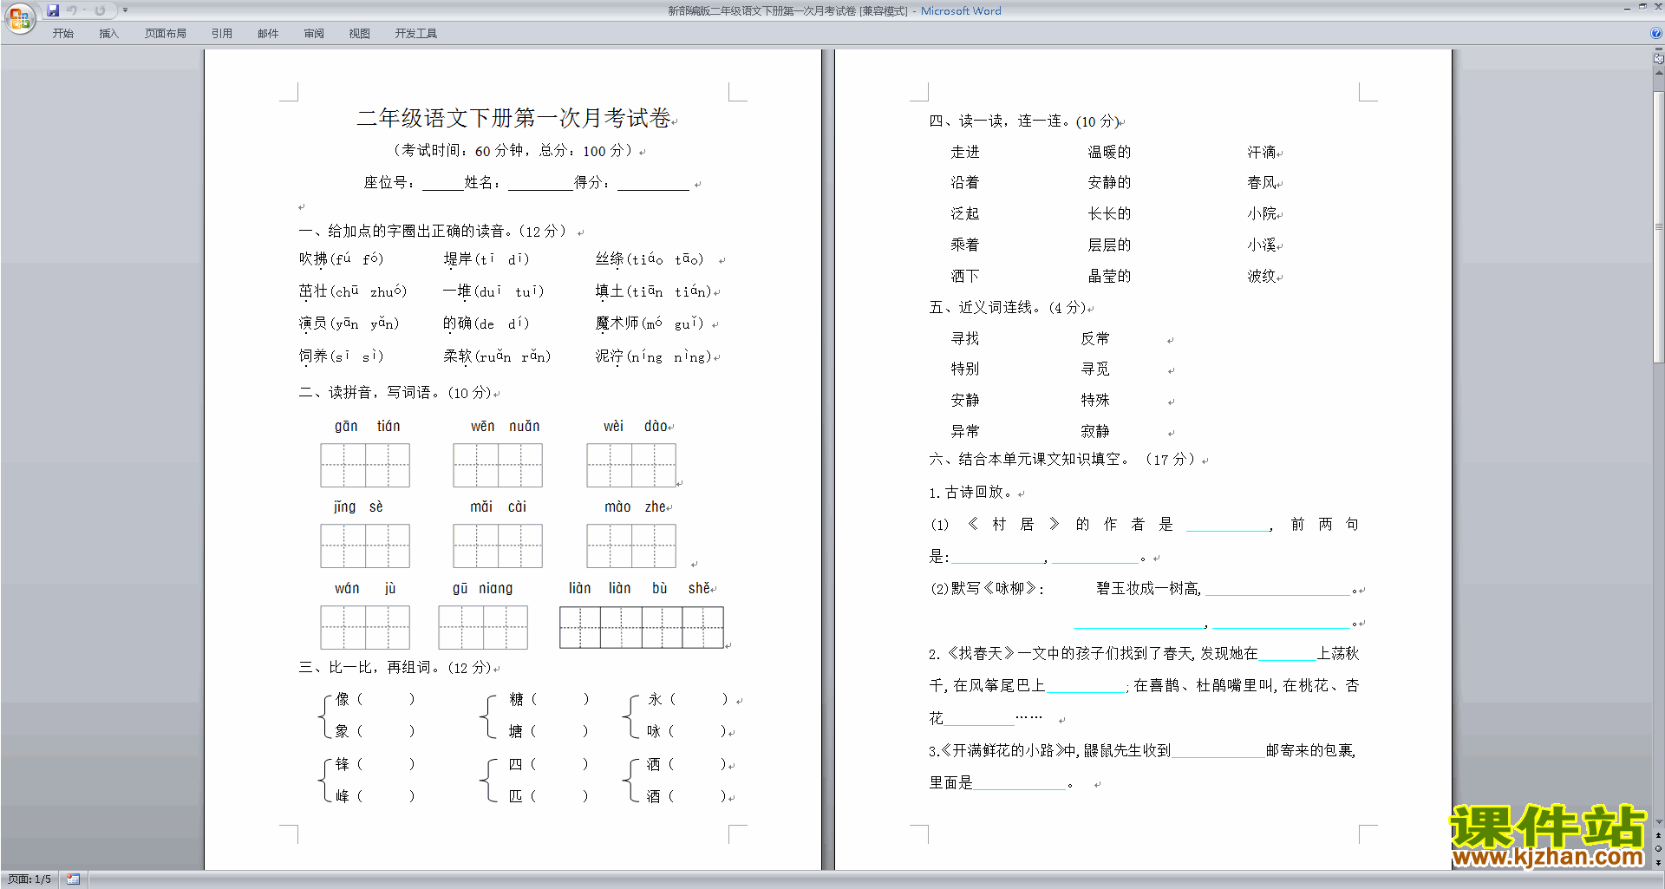The height and width of the screenshot is (889, 1665).
Task: Go to next page browse button
Action: 1658,862
